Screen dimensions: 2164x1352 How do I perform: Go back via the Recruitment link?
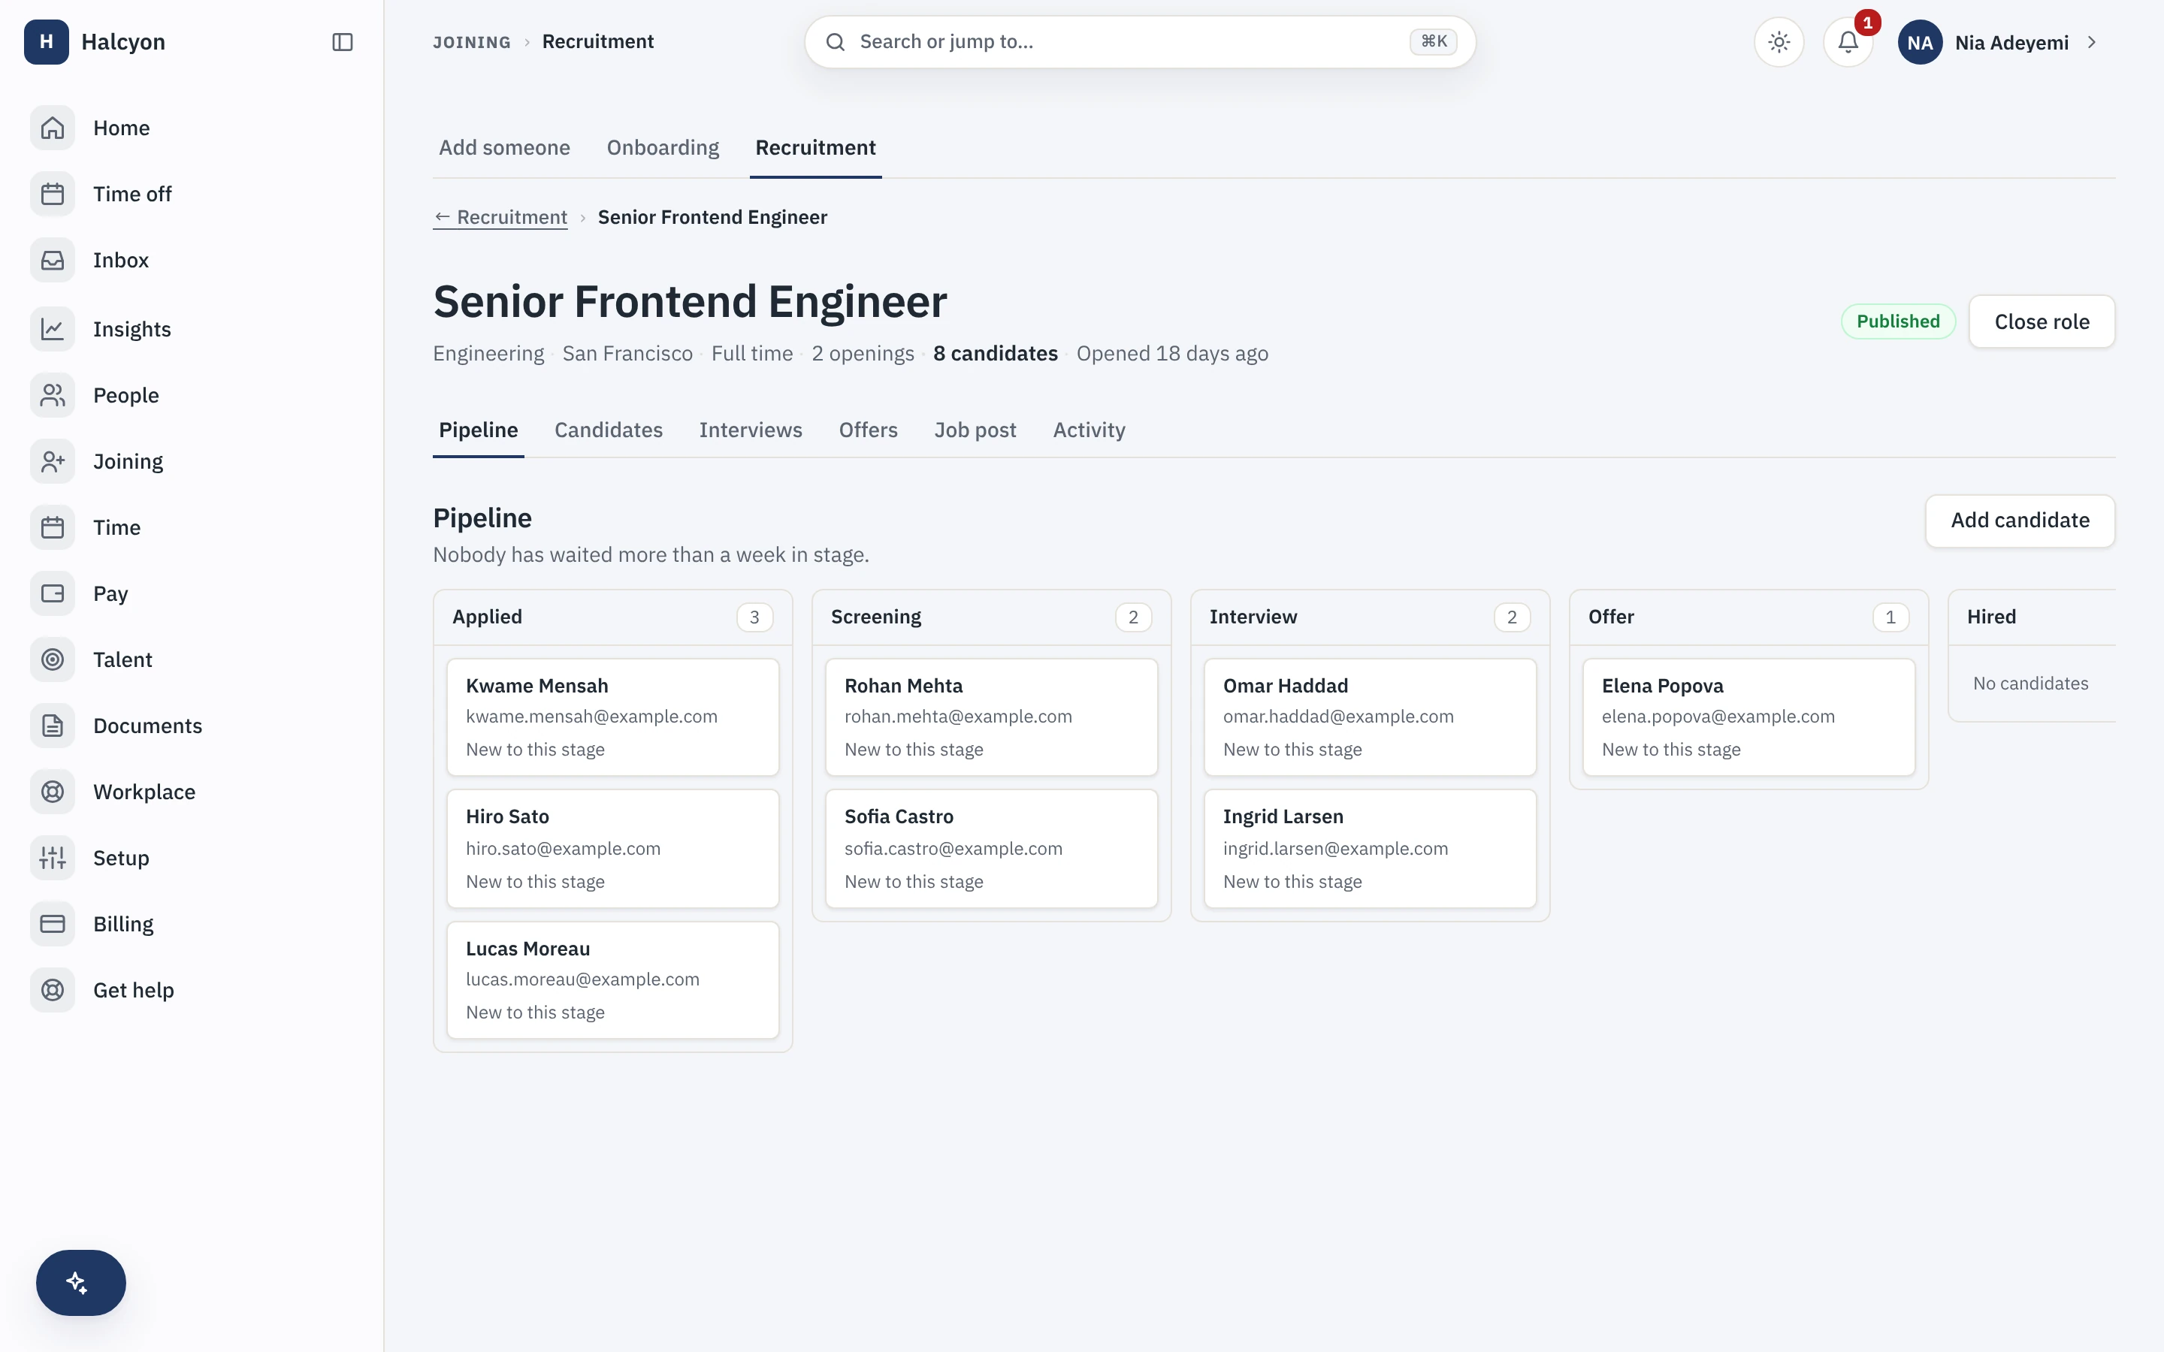pyautogui.click(x=500, y=217)
